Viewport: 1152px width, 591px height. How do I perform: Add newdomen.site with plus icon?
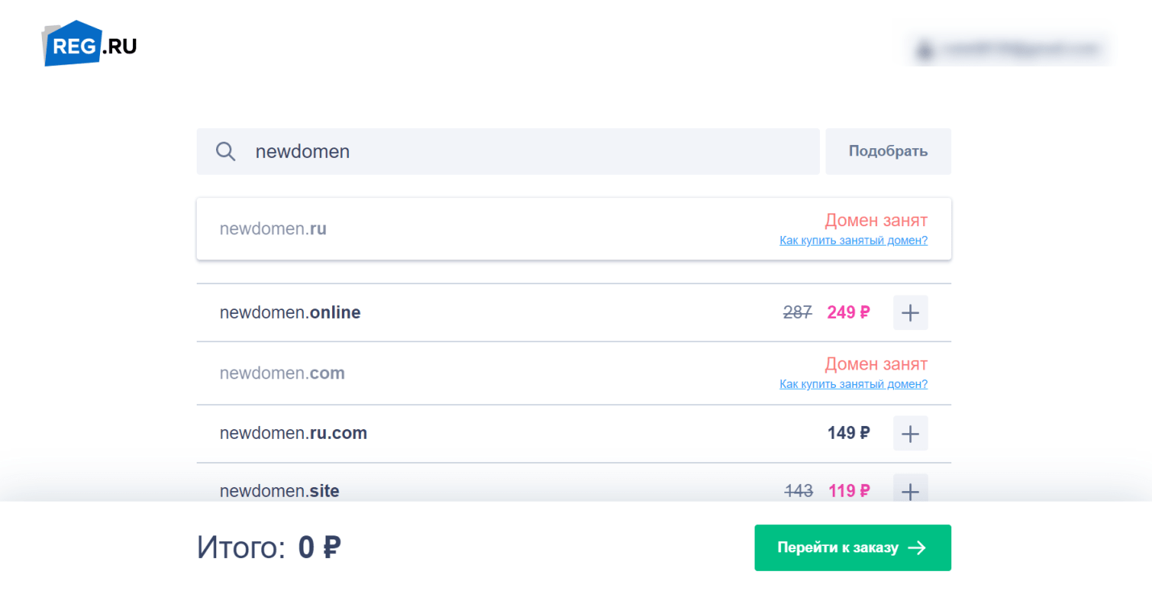[x=910, y=490]
